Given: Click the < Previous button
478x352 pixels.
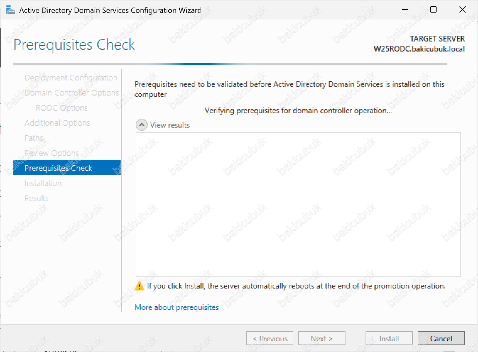Looking at the screenshot, I should pos(270,338).
